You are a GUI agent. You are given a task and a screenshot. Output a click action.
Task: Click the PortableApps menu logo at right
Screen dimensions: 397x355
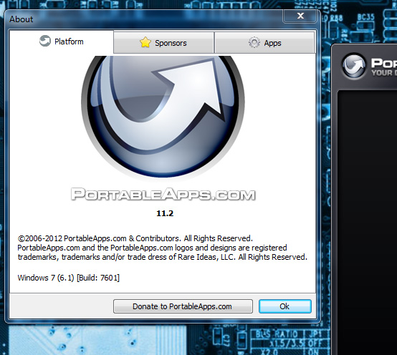click(x=354, y=65)
